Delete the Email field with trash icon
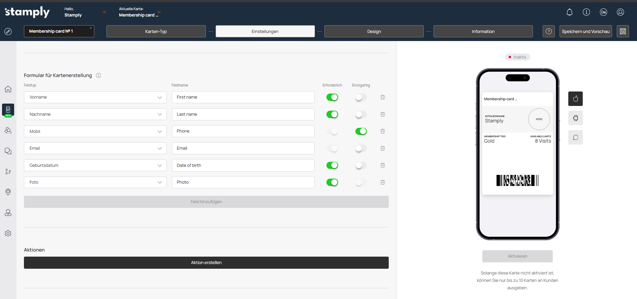 (x=383, y=148)
